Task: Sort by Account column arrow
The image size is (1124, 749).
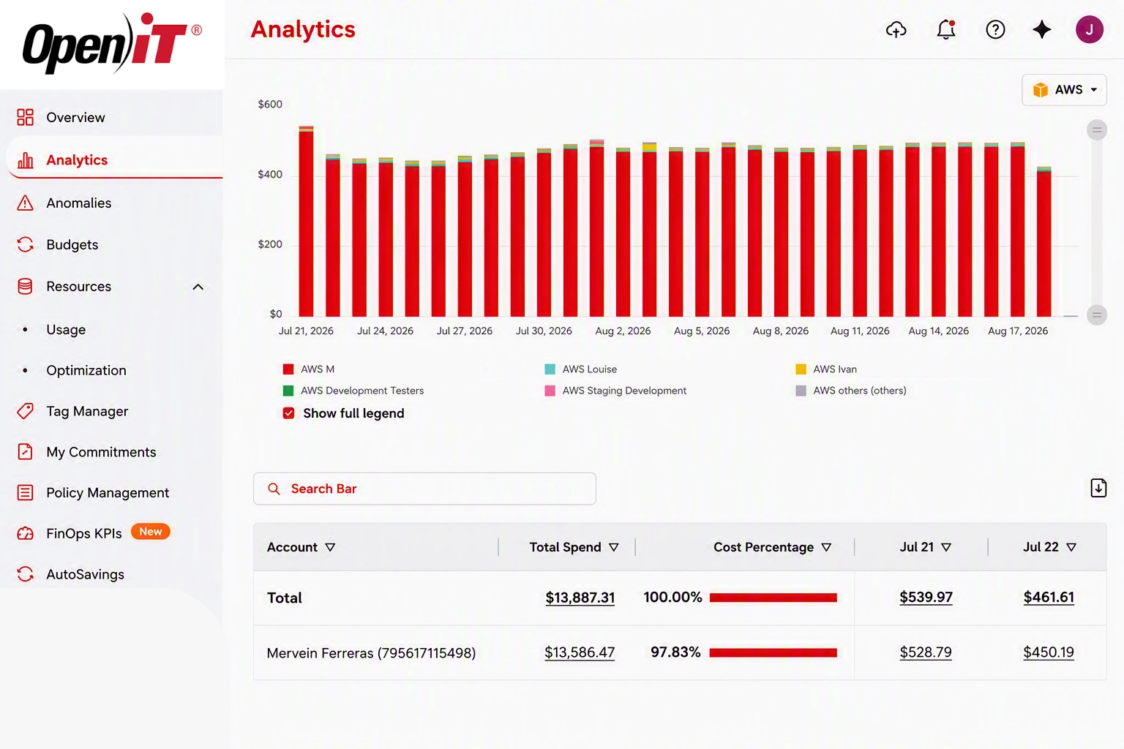Action: [330, 547]
